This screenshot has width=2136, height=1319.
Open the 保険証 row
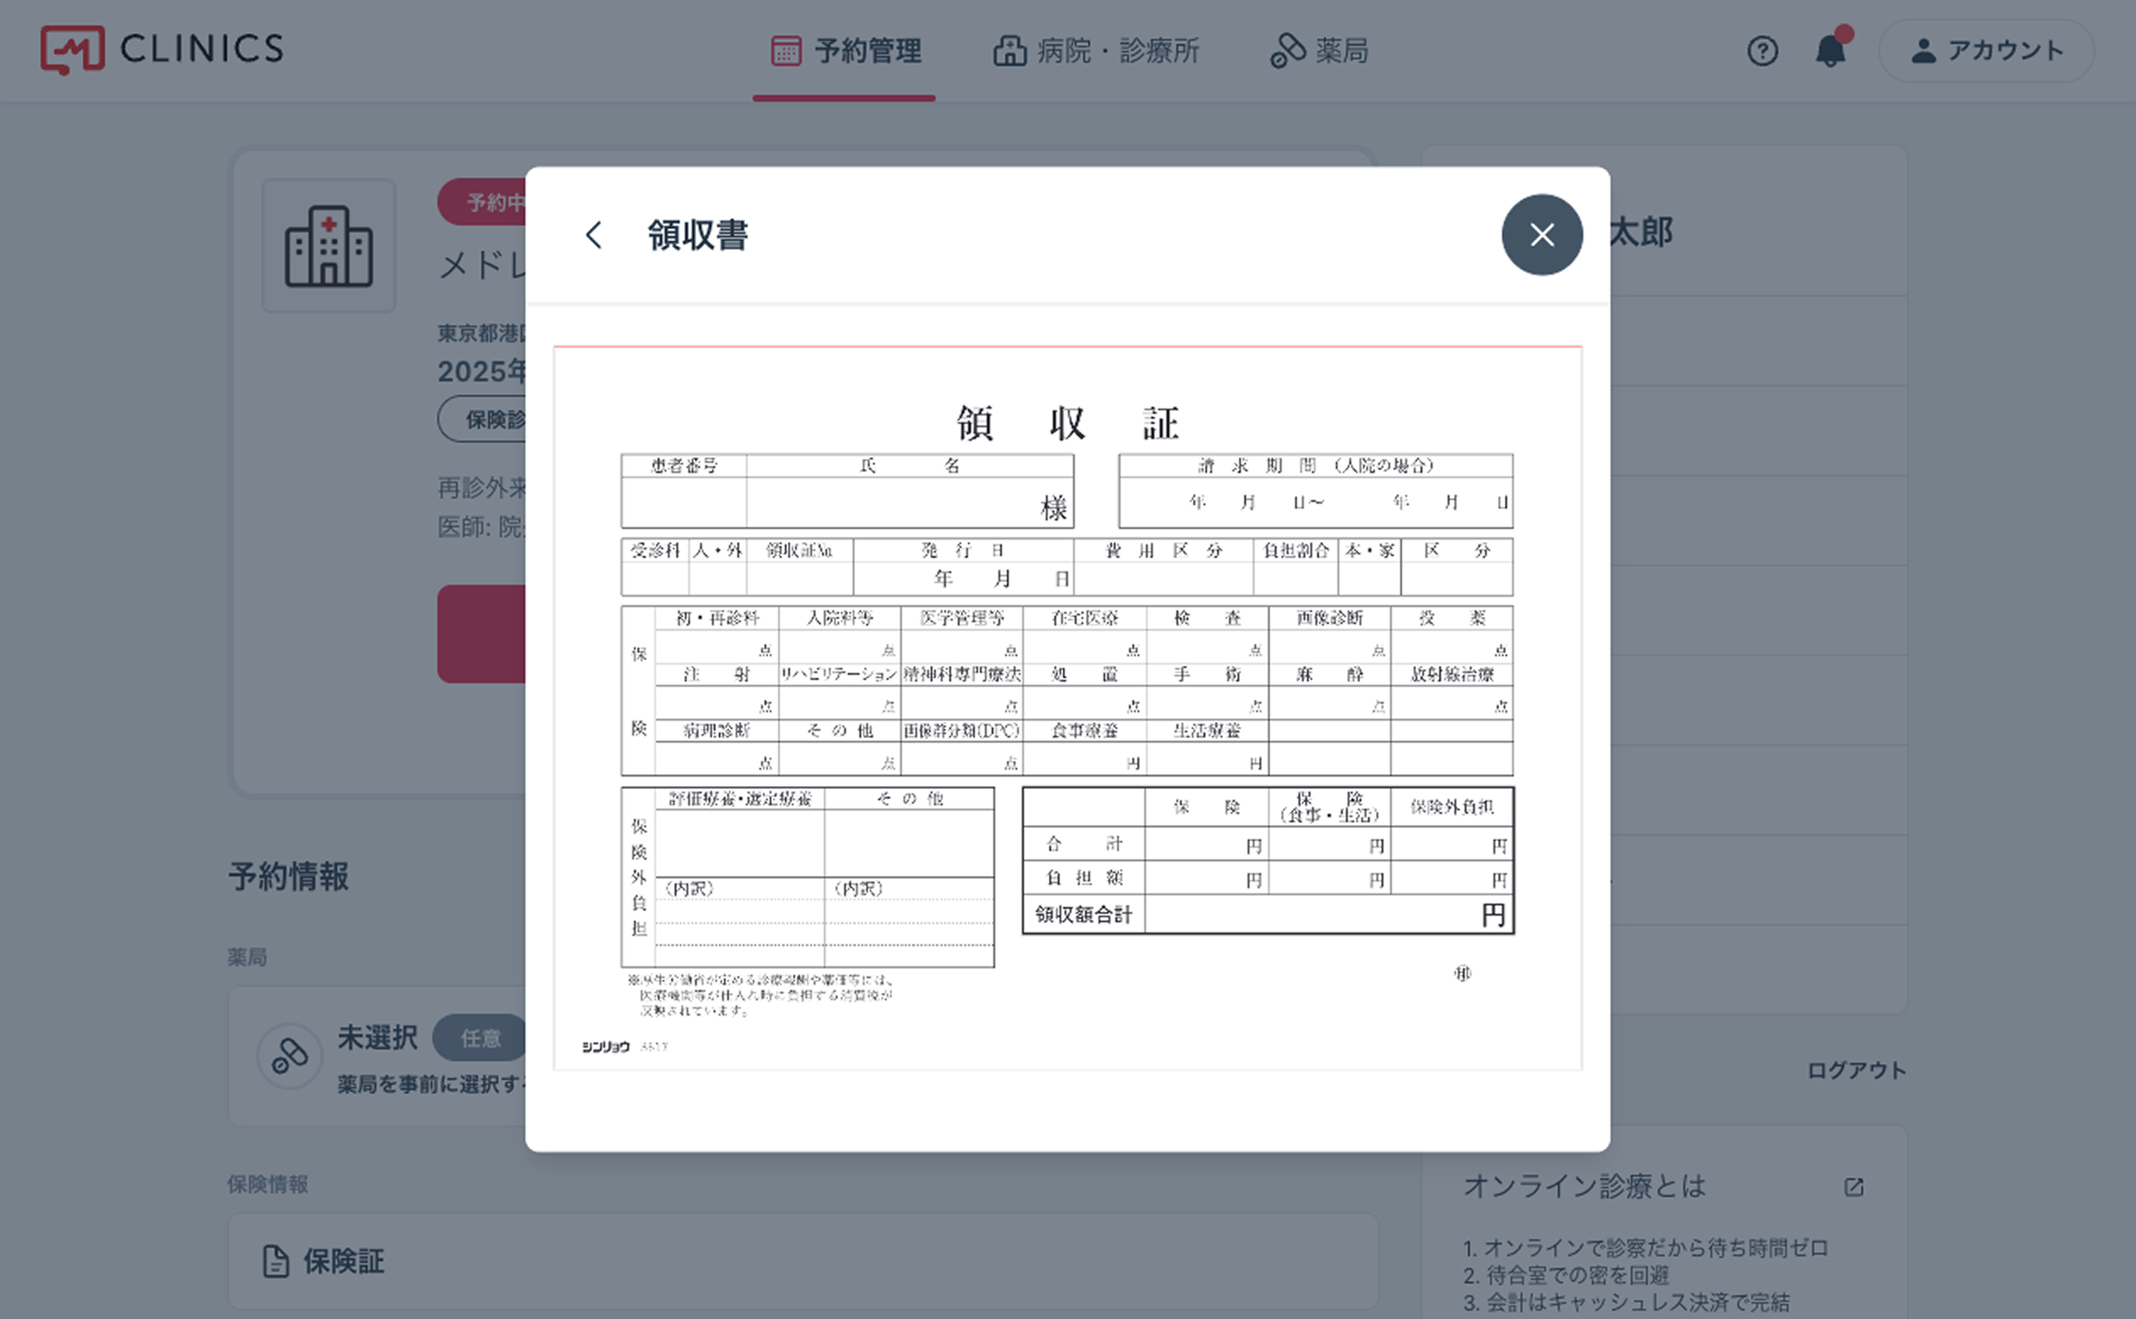(x=804, y=1261)
